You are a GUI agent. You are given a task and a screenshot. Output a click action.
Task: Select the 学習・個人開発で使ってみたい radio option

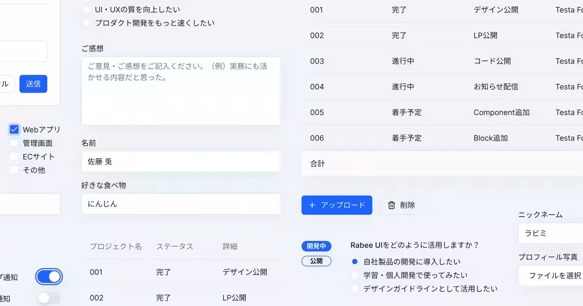tap(354, 274)
